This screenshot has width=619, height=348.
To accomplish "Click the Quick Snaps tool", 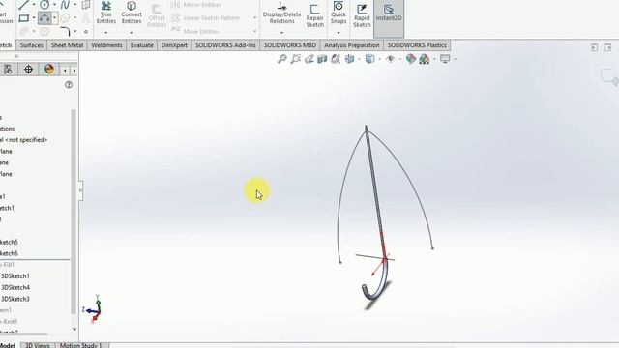I will (x=339, y=13).
